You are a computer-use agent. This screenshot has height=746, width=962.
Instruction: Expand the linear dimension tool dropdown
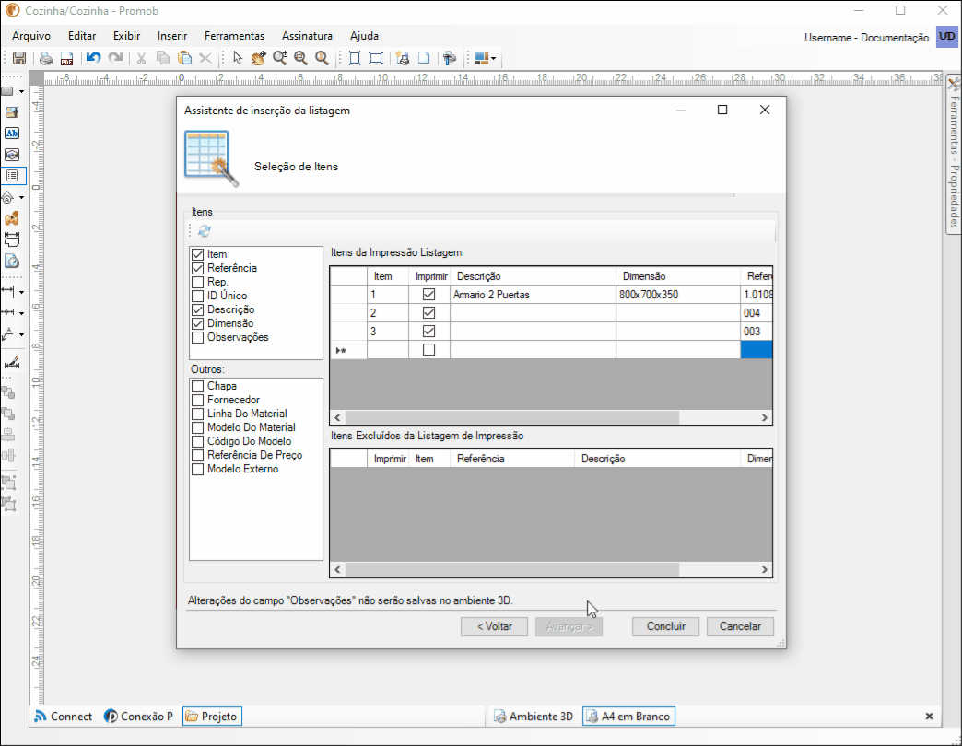pos(21,292)
